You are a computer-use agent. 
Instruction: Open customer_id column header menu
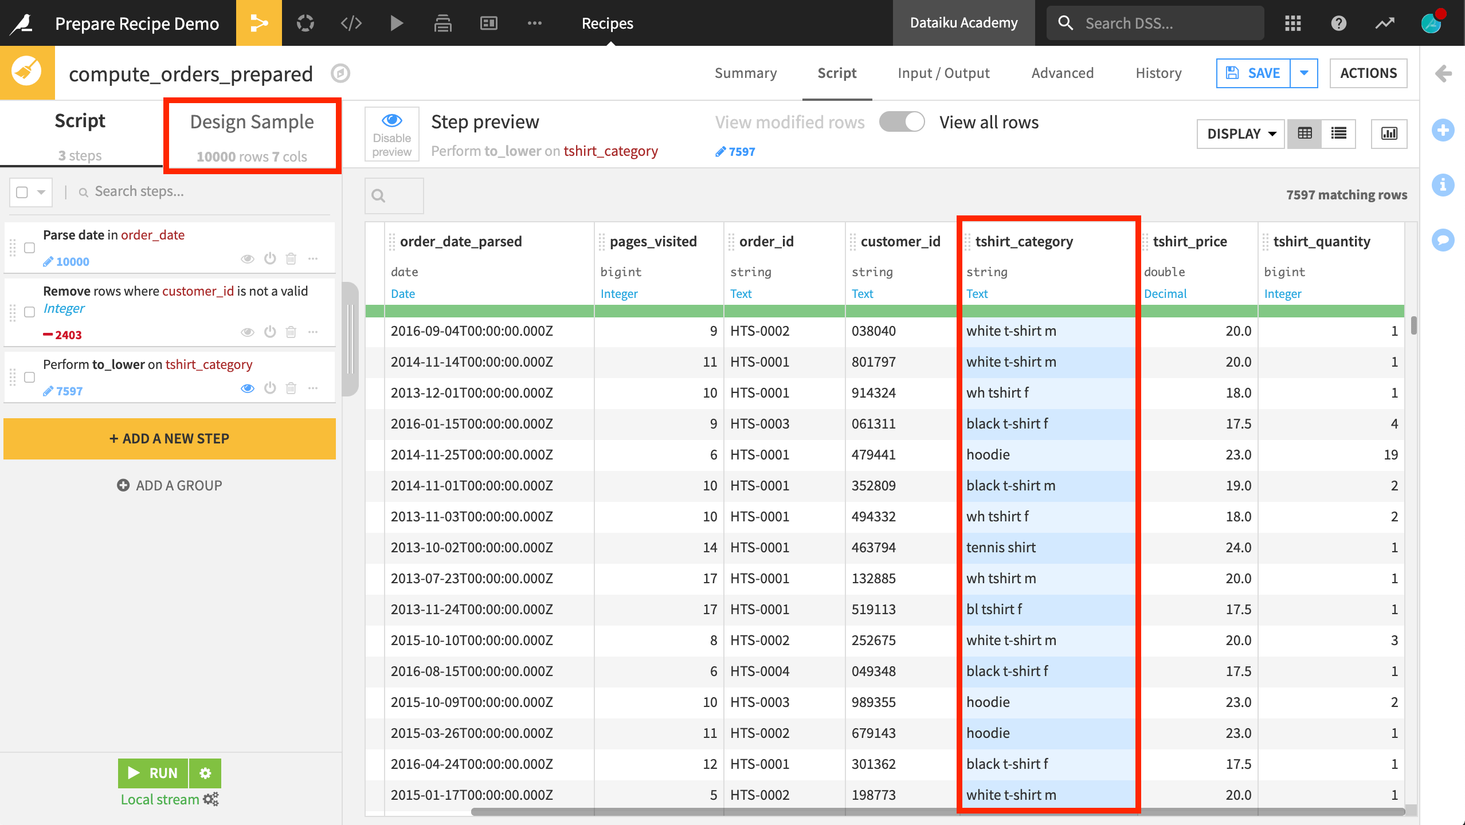pos(900,242)
